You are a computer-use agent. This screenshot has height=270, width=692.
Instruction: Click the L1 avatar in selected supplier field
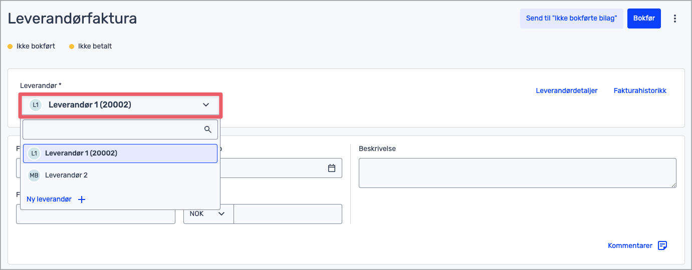(36, 105)
